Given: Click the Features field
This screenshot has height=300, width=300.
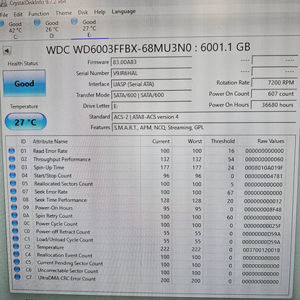Looking at the screenshot, I should click(204, 128).
